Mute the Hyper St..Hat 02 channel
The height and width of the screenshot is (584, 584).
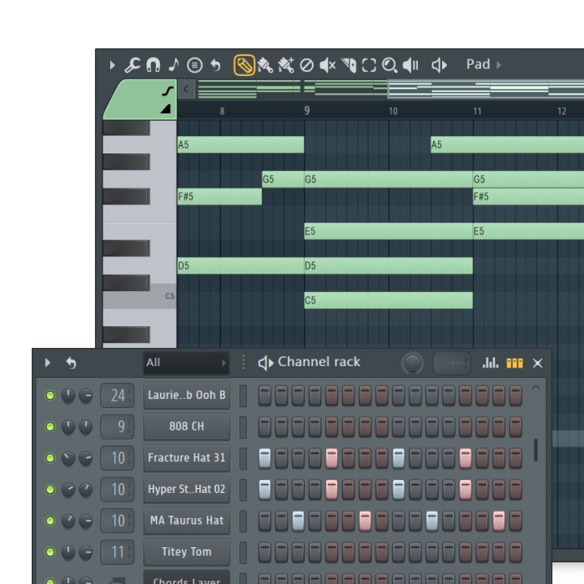[x=50, y=490]
